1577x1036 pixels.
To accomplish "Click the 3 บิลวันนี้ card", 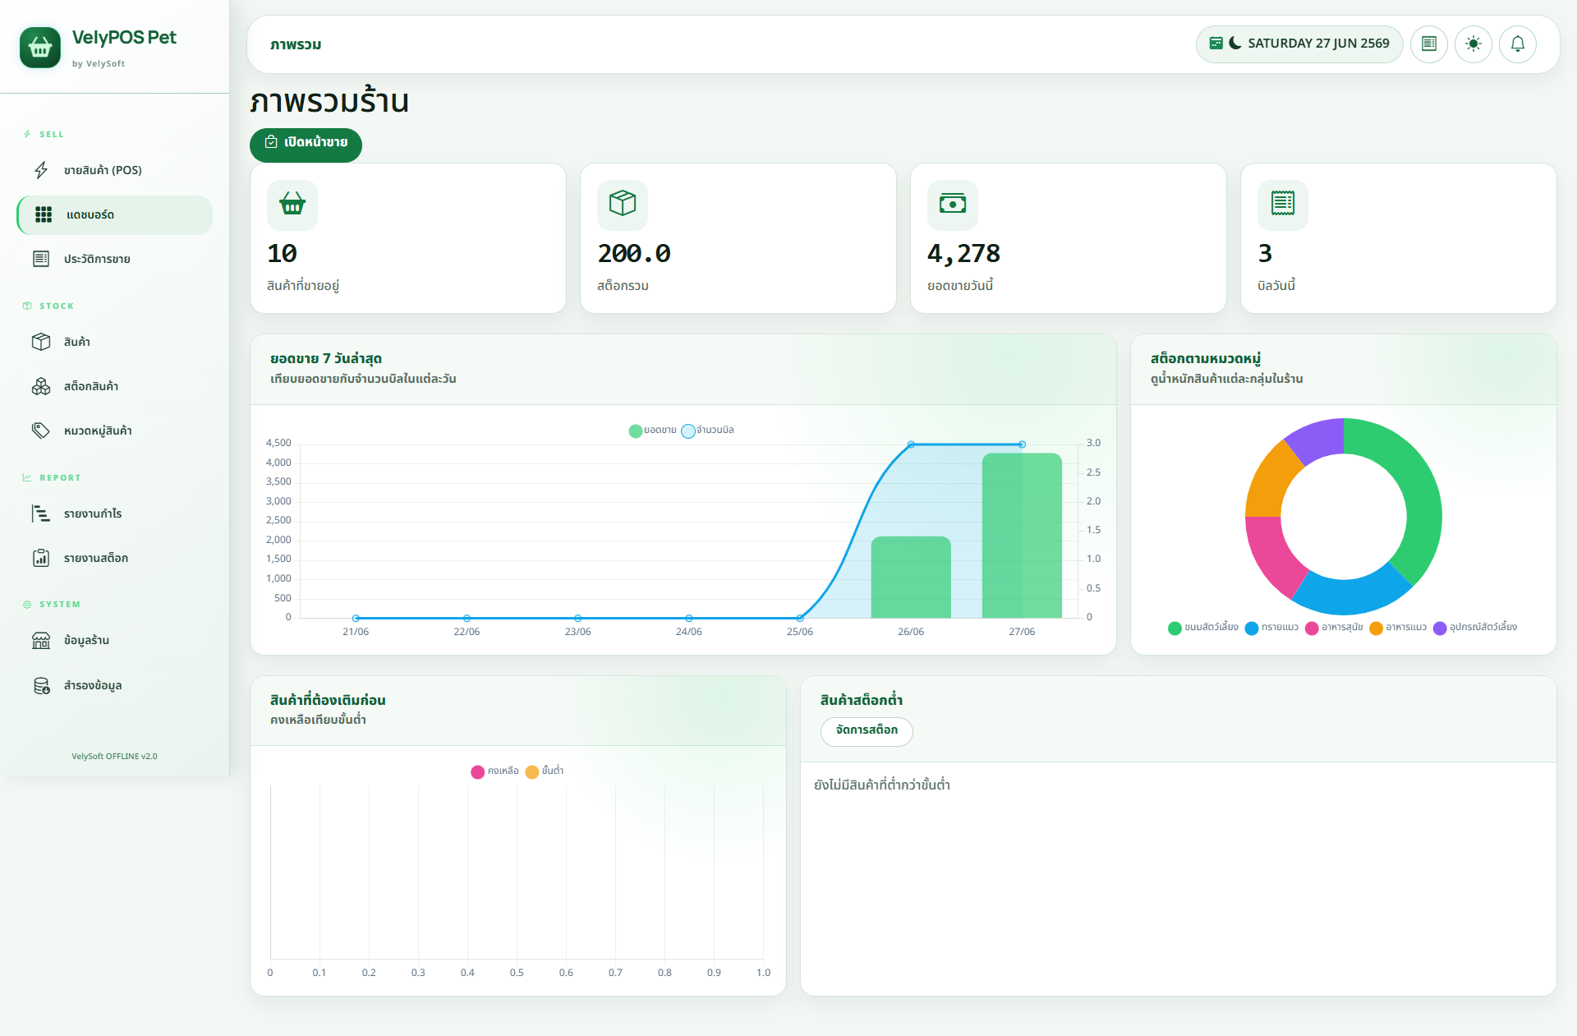I will [1398, 238].
